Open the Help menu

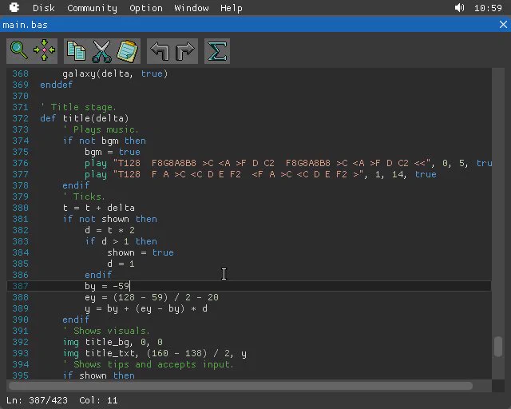tap(231, 8)
